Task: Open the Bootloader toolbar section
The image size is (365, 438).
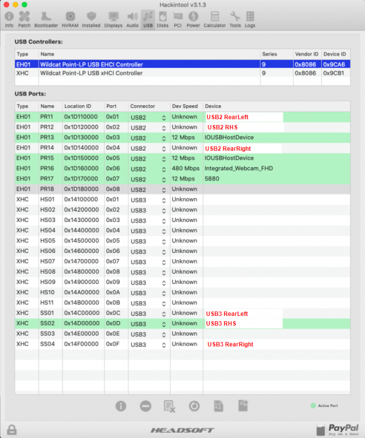Action: [46, 19]
